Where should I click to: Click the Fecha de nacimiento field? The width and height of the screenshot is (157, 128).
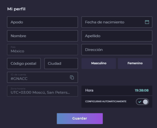pyautogui.click(x=113, y=22)
